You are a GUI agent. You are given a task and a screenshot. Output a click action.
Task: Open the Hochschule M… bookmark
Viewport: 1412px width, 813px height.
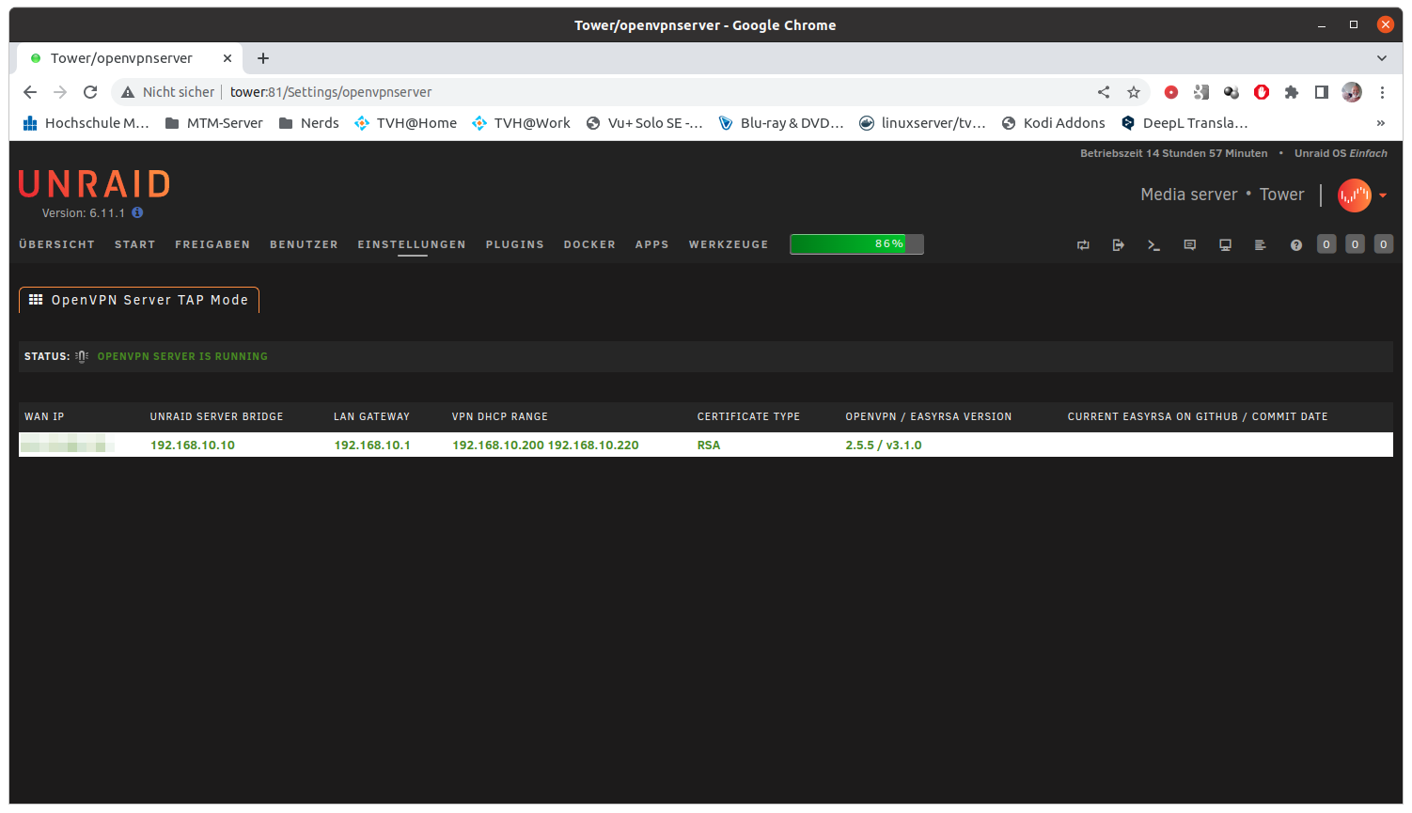point(86,123)
